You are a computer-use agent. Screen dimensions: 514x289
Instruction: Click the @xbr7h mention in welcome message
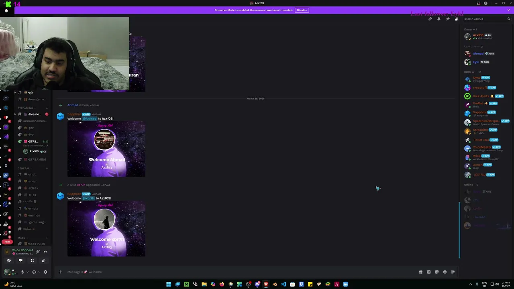pos(88,198)
